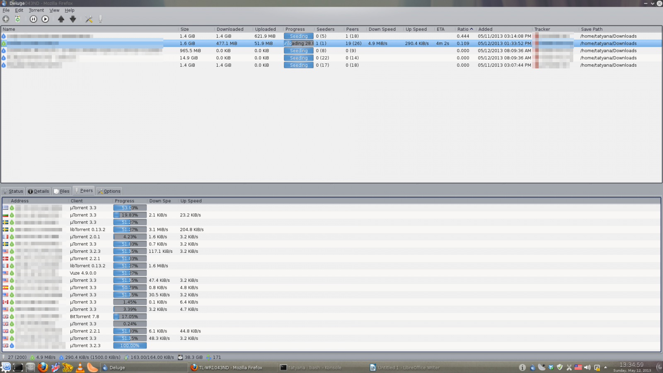Click free disk space 38.3 GiB item
Image resolution: width=663 pixels, height=373 pixels.
pyautogui.click(x=190, y=357)
